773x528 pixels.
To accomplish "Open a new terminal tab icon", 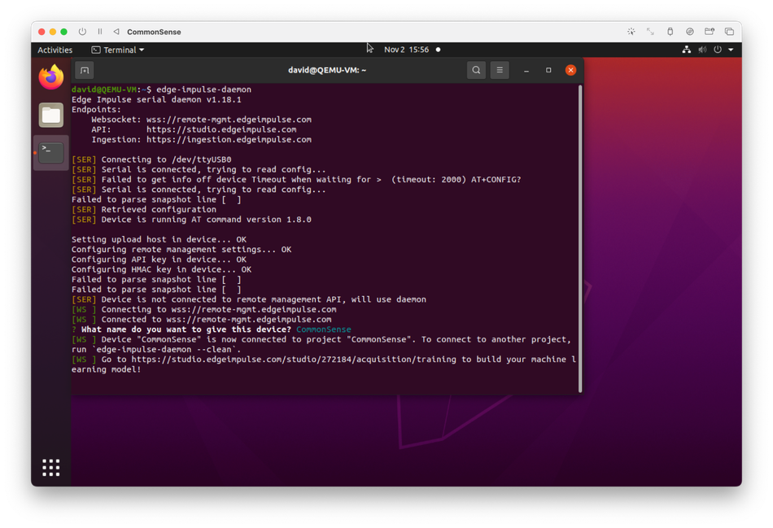I will coord(85,71).
